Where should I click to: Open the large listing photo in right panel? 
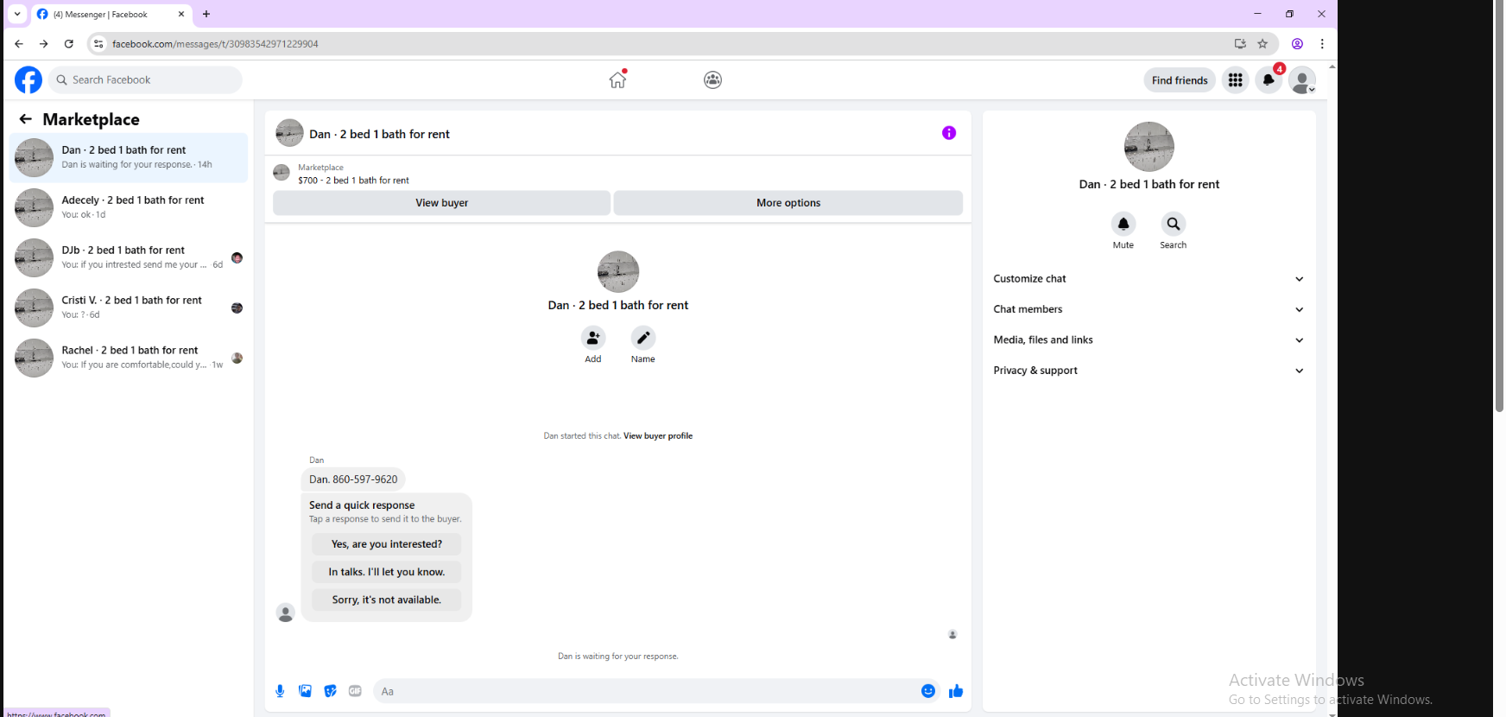pyautogui.click(x=1149, y=147)
